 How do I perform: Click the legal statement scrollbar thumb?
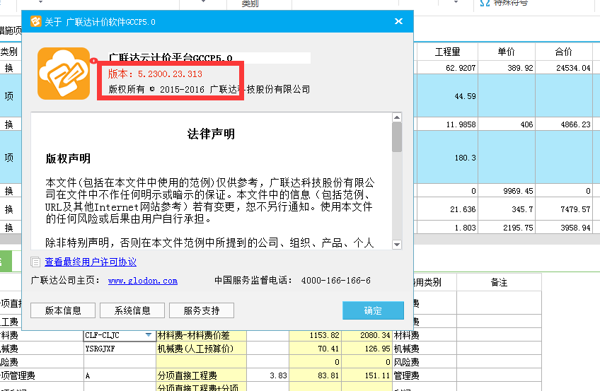pos(397,137)
